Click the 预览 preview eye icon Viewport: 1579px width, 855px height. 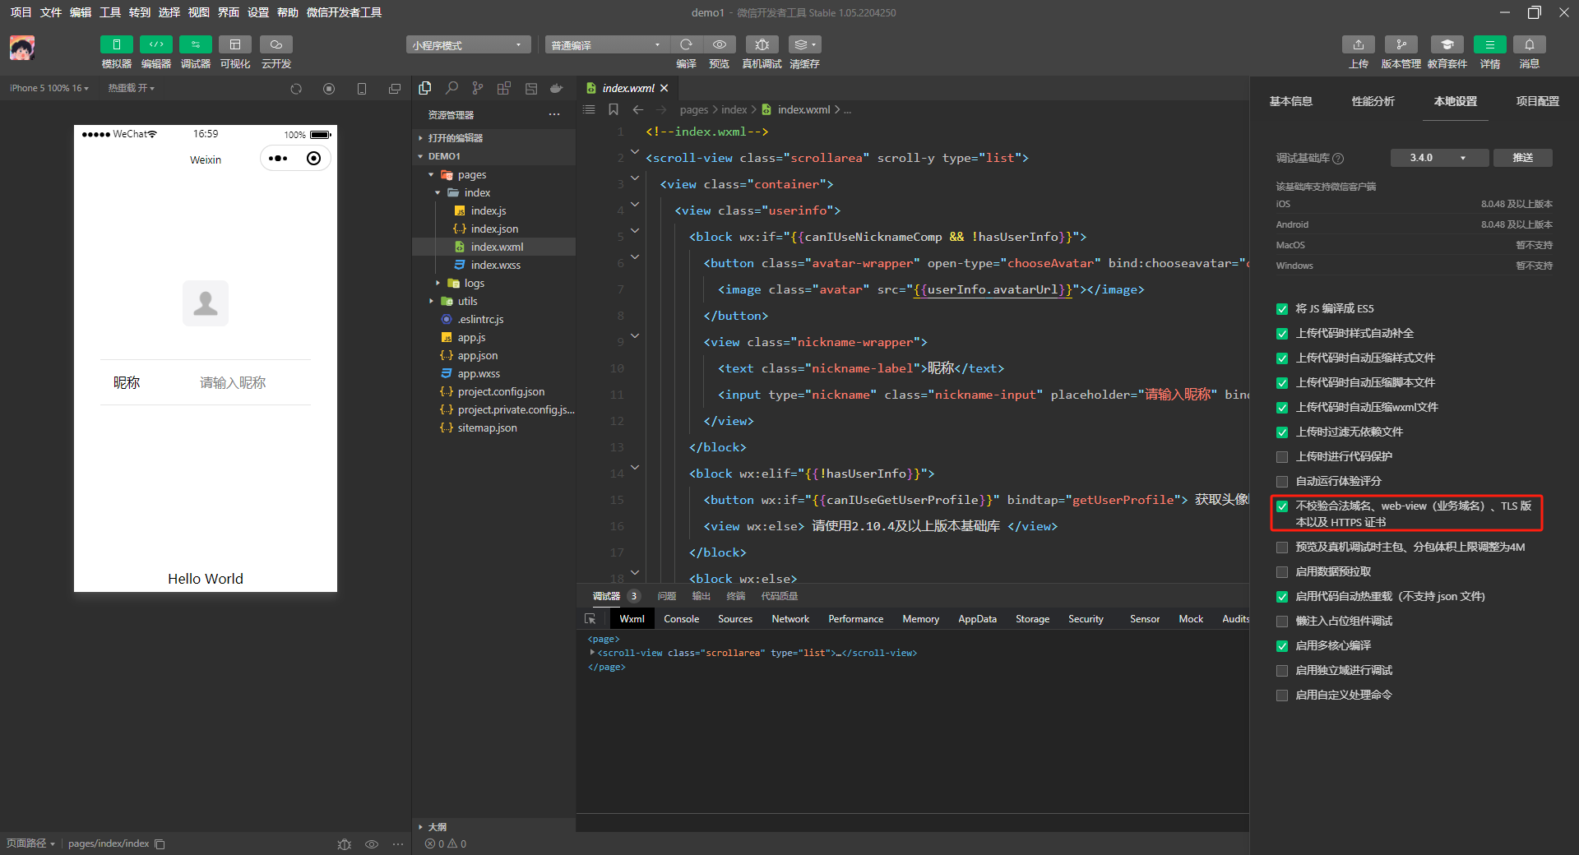[720, 44]
